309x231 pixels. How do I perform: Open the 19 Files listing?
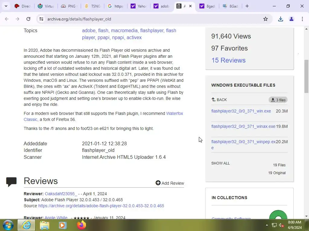tap(279, 165)
